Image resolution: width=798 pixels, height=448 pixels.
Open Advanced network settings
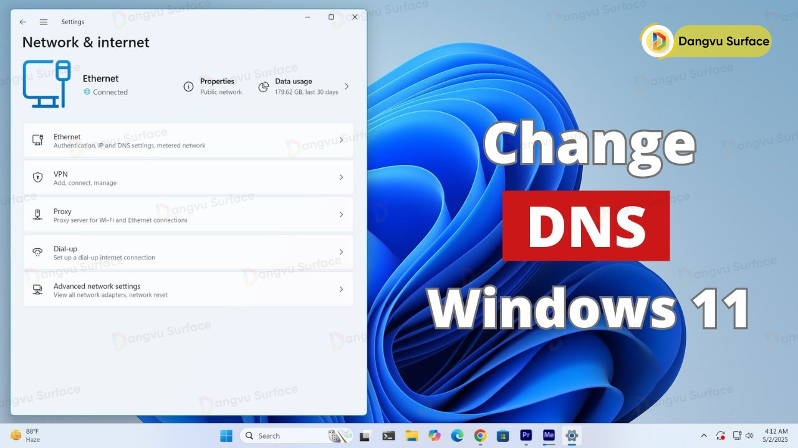tap(188, 289)
